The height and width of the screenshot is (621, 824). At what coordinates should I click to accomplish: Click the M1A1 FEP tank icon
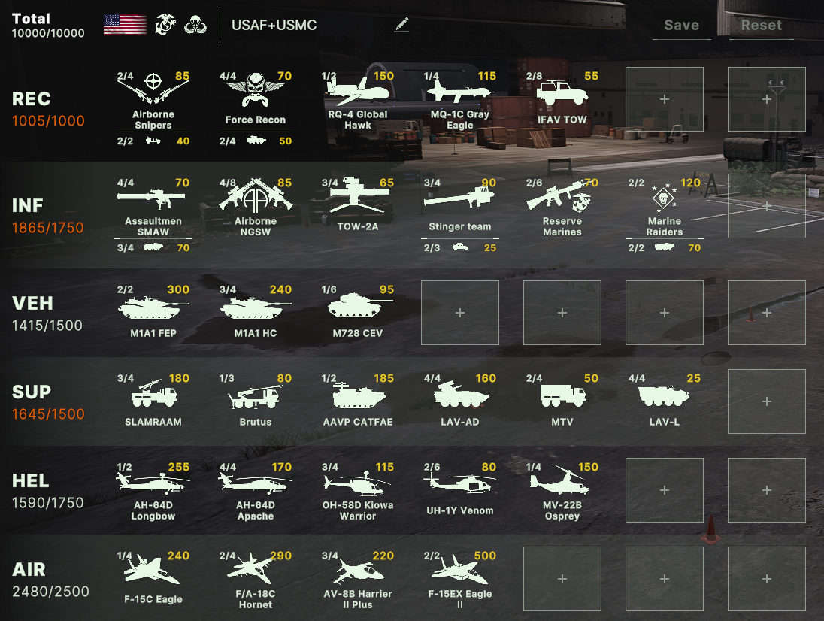(x=153, y=307)
